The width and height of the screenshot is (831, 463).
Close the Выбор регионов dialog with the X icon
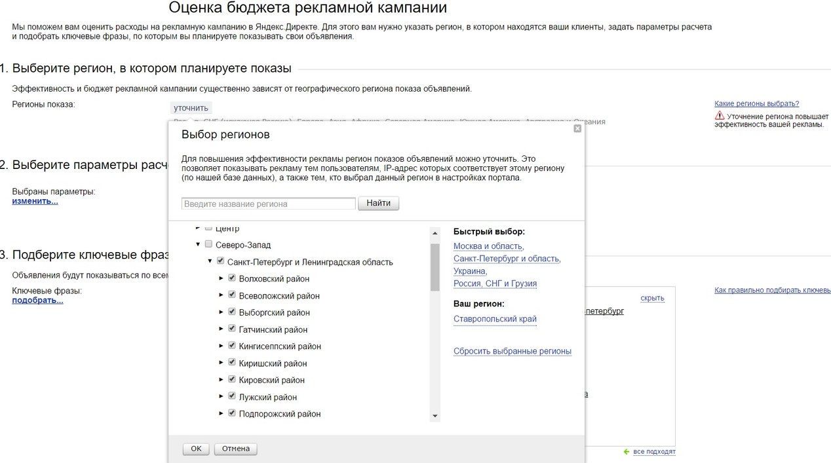(577, 128)
